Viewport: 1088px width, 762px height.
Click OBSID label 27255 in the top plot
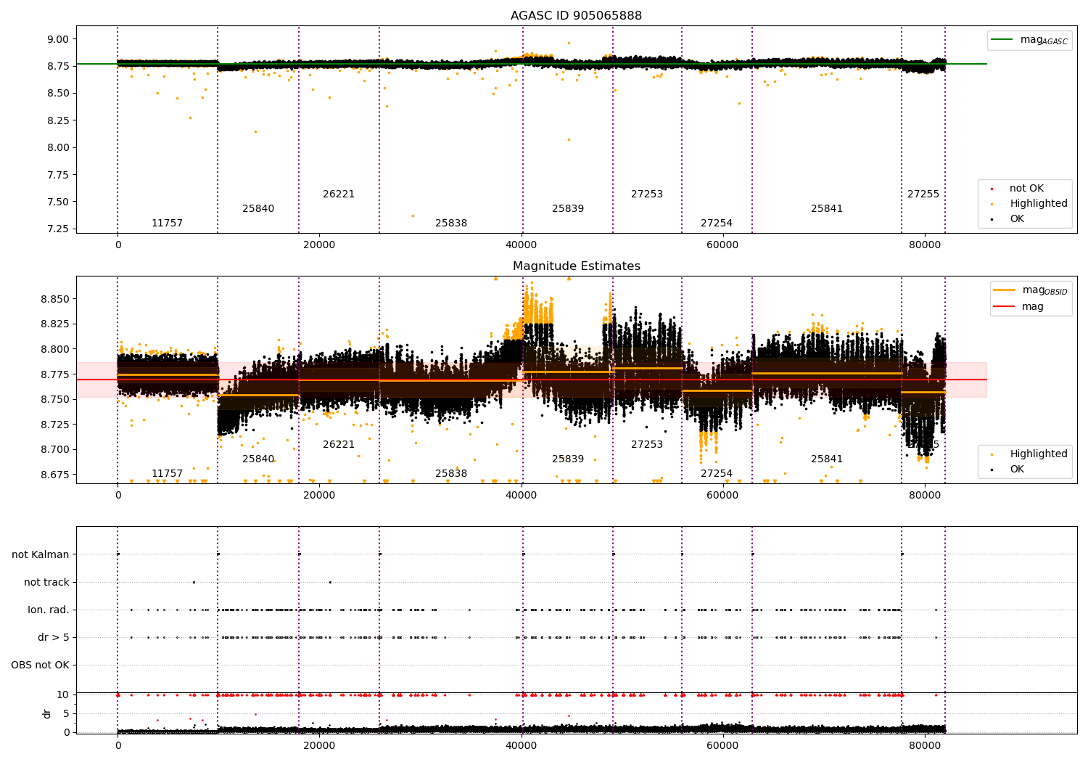[x=923, y=194]
